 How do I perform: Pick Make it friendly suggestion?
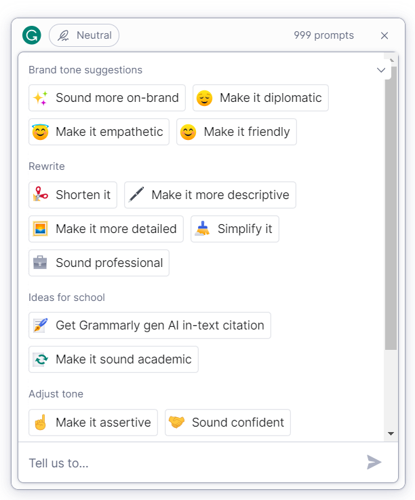coord(237,132)
